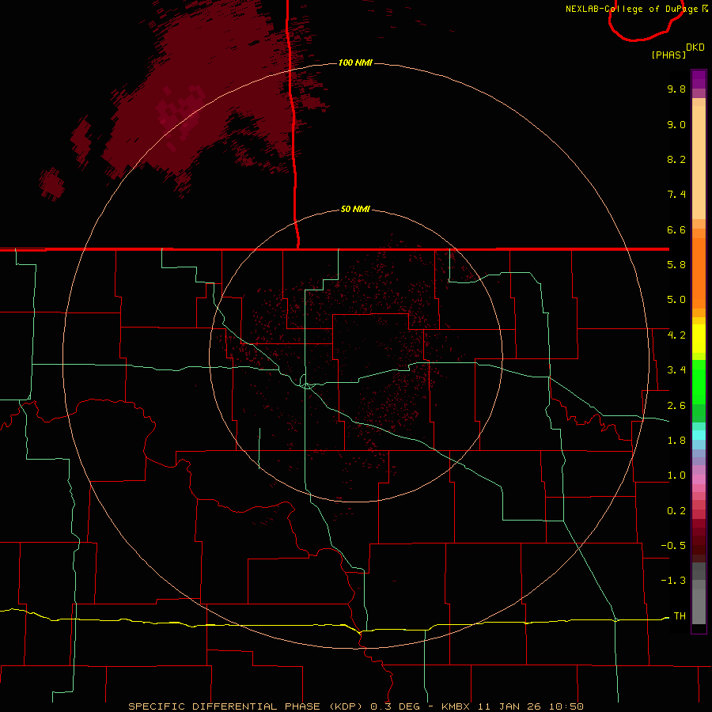Viewport: 712px width, 712px height.
Task: Click the 5.8 value on the color scale
Action: tap(676, 265)
